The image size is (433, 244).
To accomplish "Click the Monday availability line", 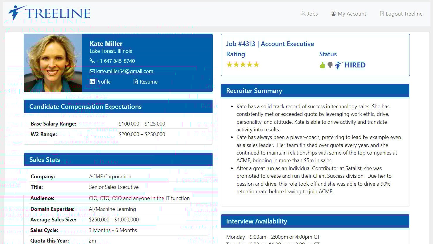I will pyautogui.click(x=273, y=237).
